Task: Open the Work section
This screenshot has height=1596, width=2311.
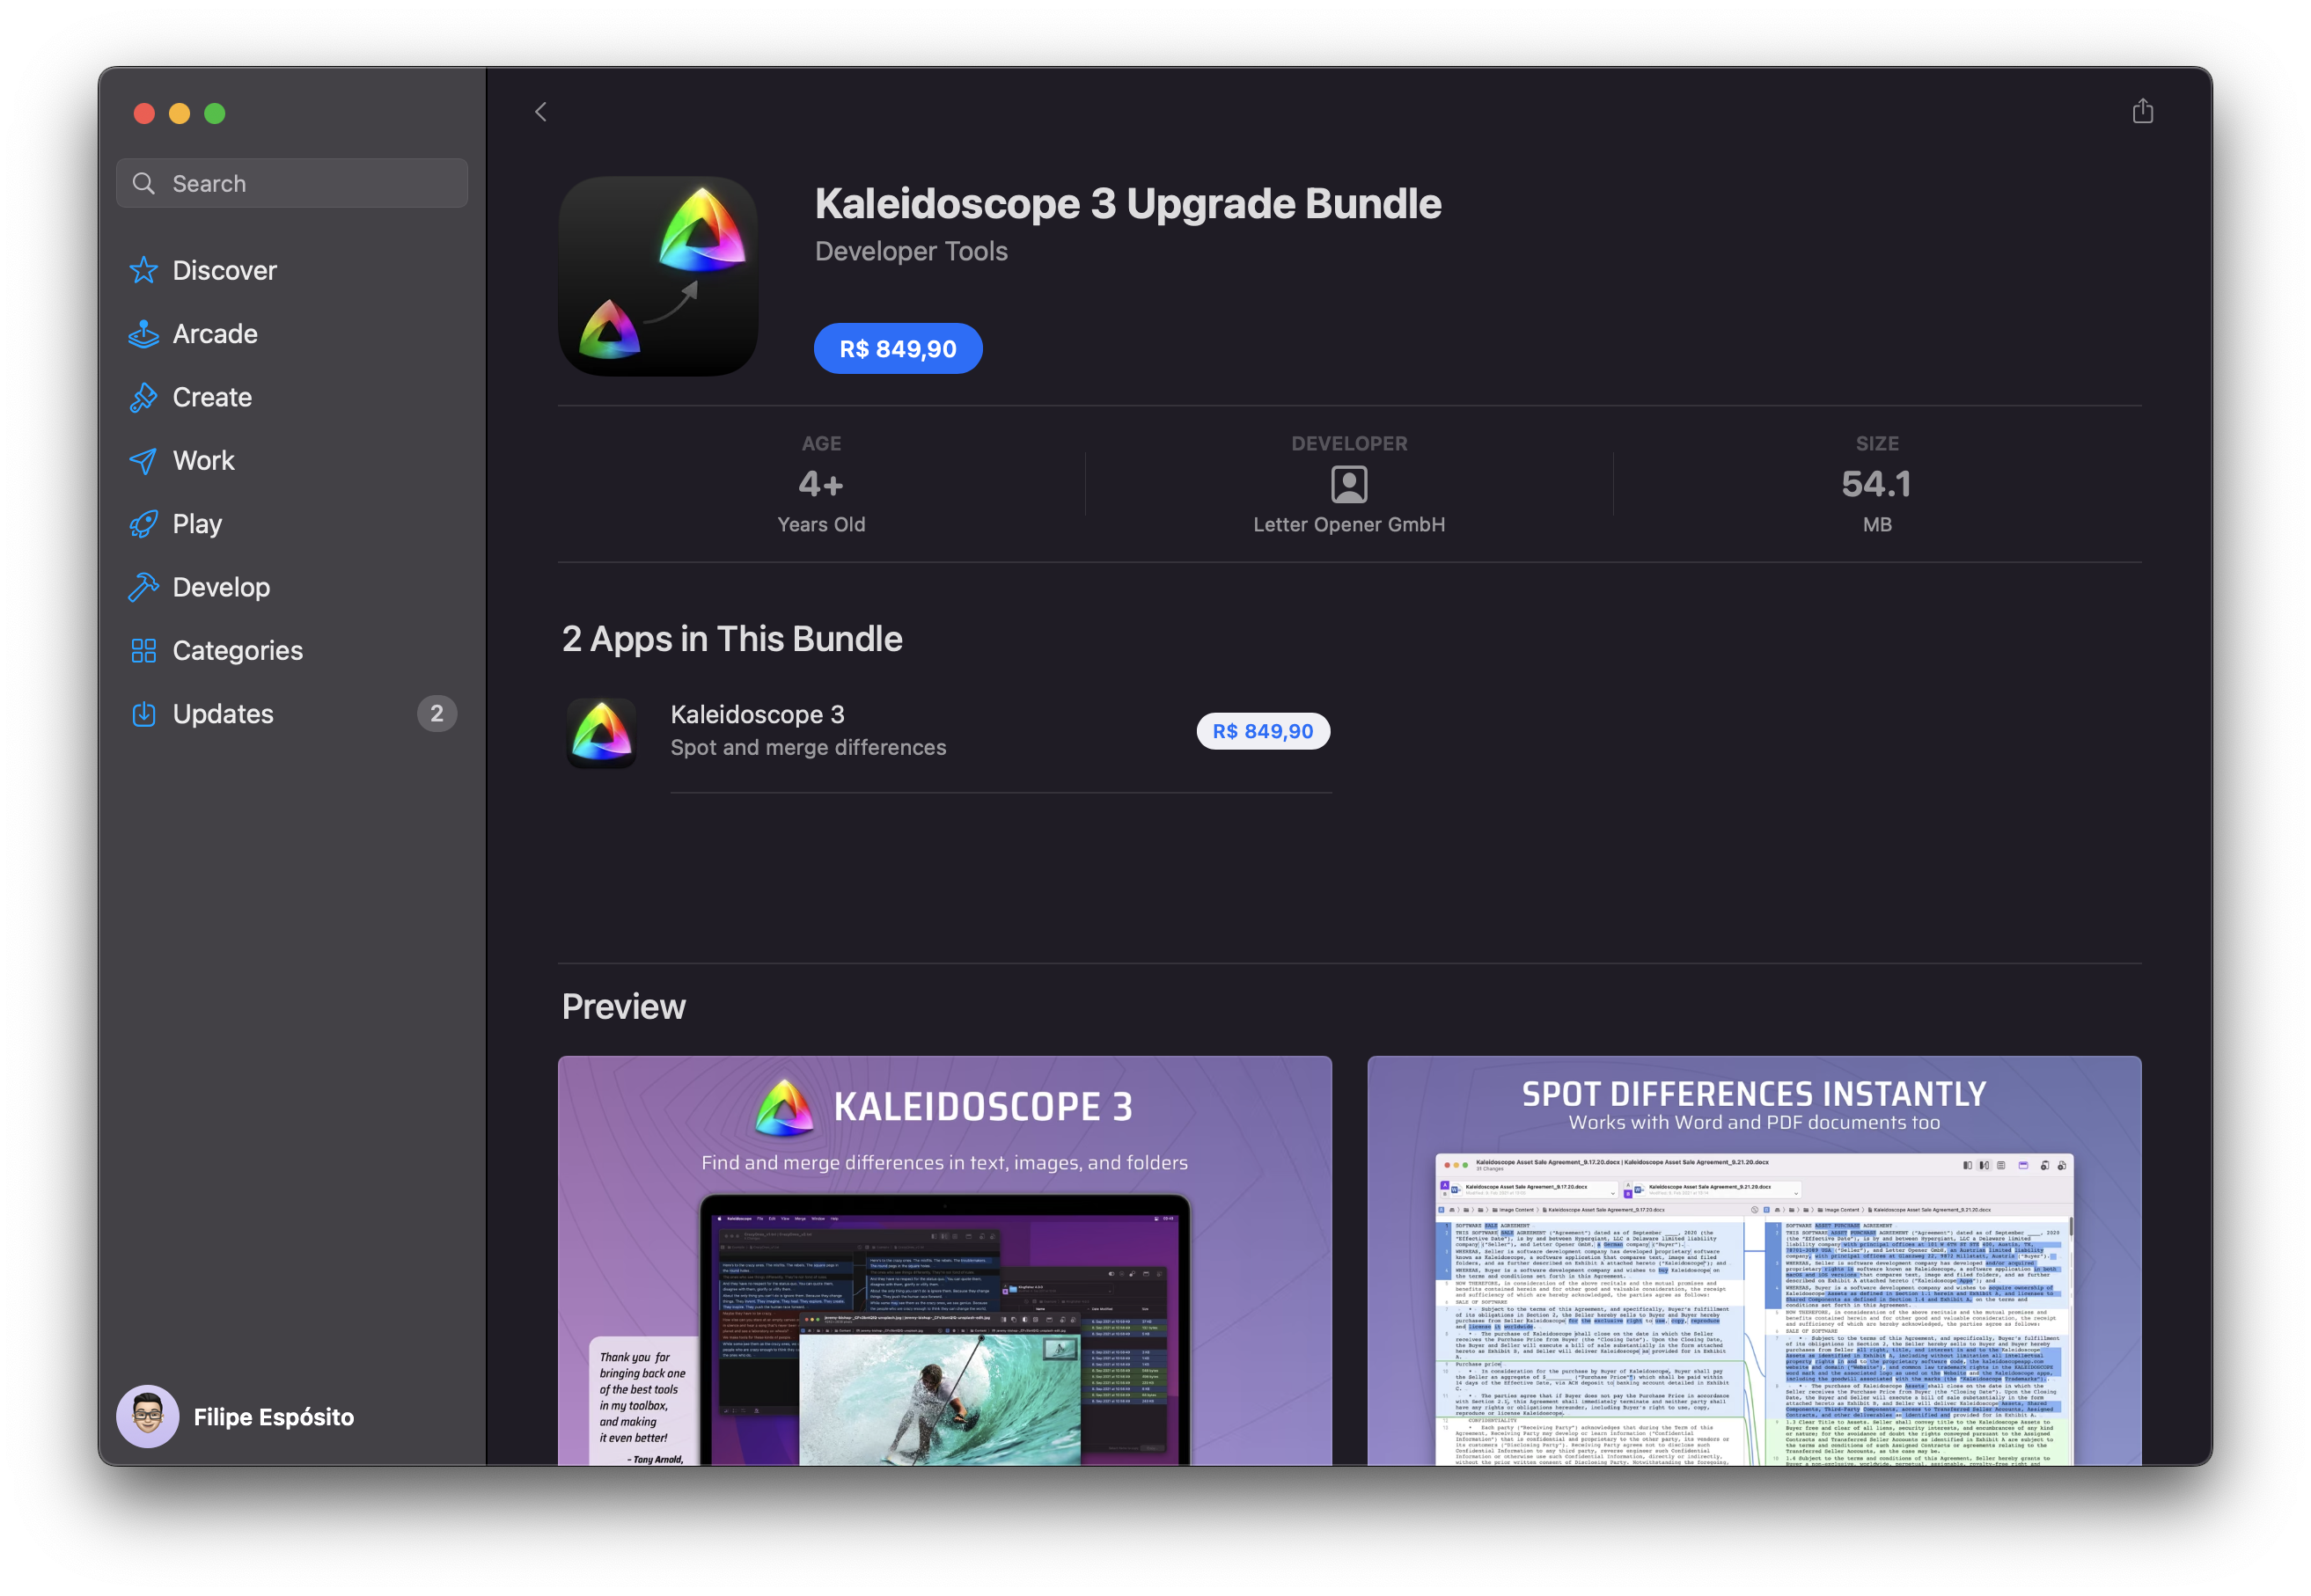Action: coord(204,460)
